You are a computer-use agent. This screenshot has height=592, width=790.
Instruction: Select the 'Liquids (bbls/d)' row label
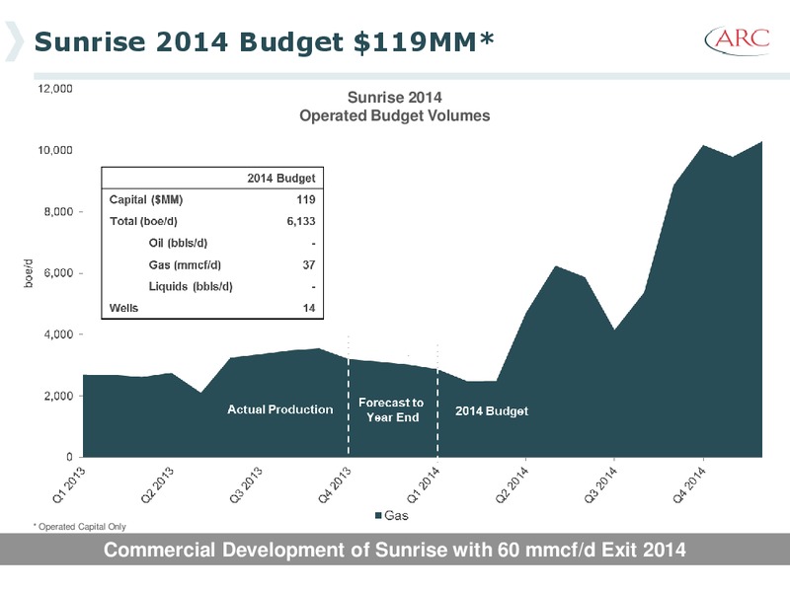191,286
